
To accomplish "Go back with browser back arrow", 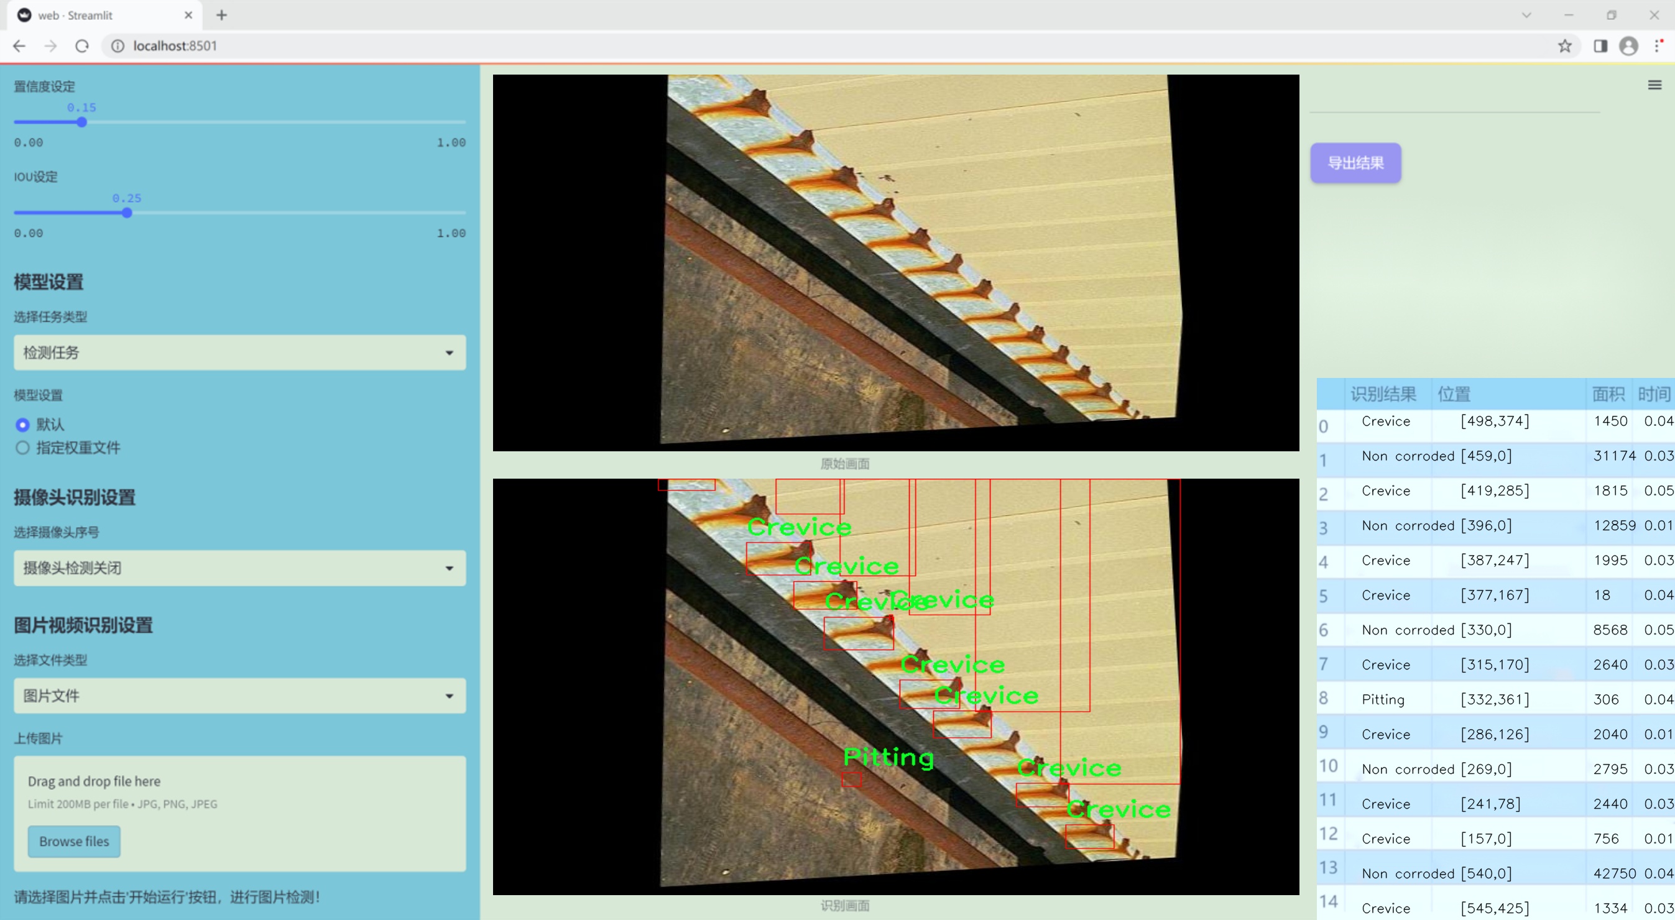I will click(19, 46).
